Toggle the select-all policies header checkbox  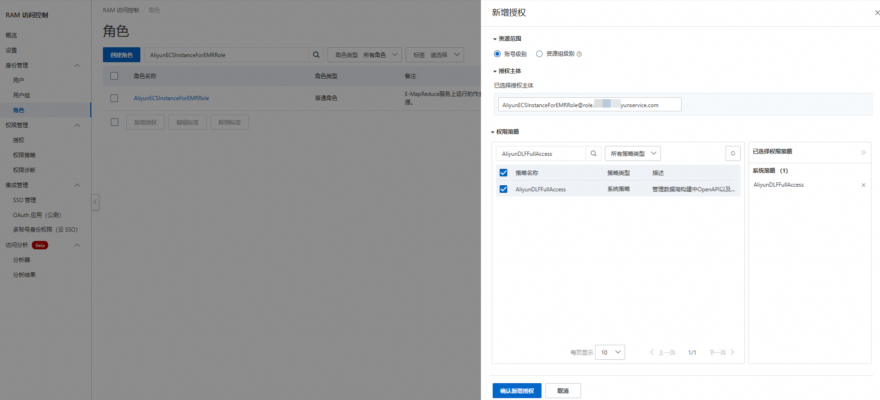tap(503, 173)
